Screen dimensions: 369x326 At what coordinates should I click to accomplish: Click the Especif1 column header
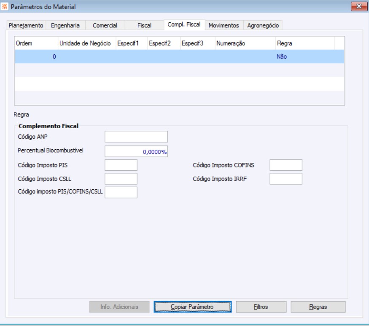point(132,43)
